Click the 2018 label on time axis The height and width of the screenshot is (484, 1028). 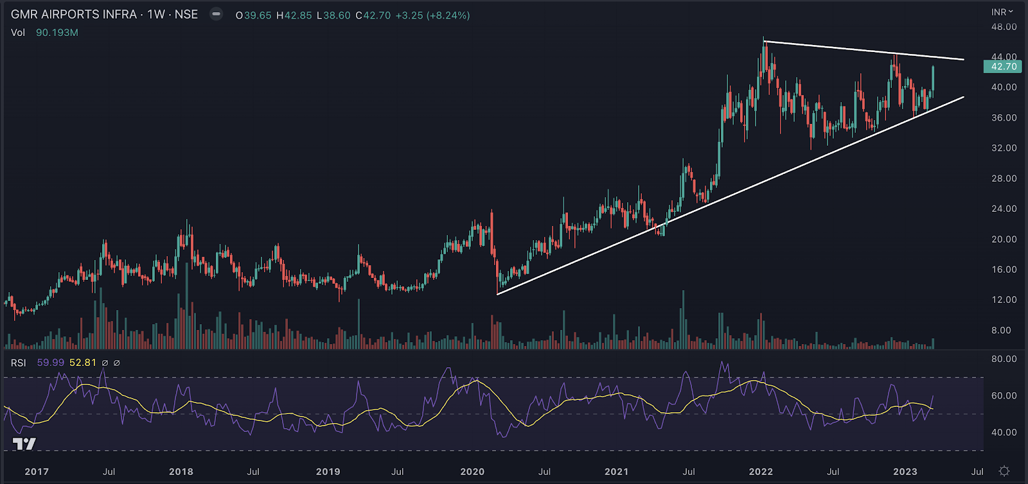pos(181,472)
